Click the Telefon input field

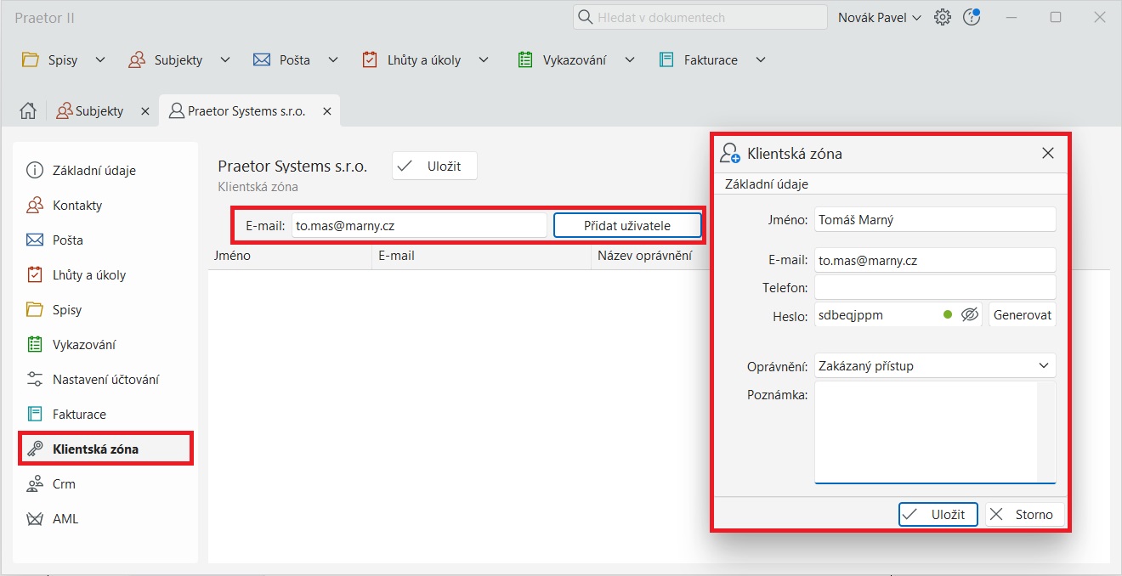[934, 288]
